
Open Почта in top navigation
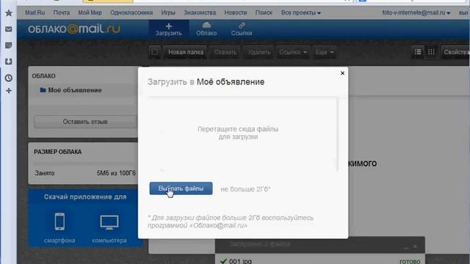pos(62,12)
